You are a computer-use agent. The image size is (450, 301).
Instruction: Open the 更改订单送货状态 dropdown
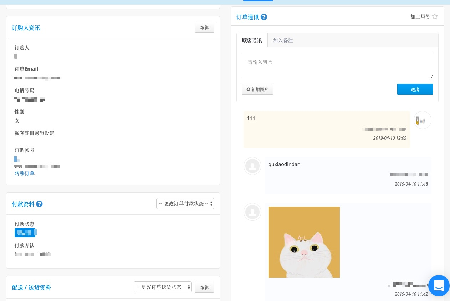[x=163, y=287]
